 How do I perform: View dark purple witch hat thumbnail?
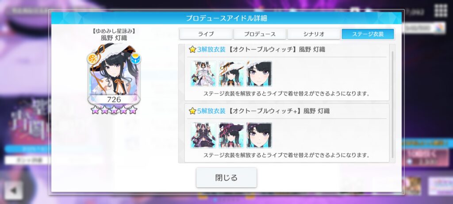231,135
